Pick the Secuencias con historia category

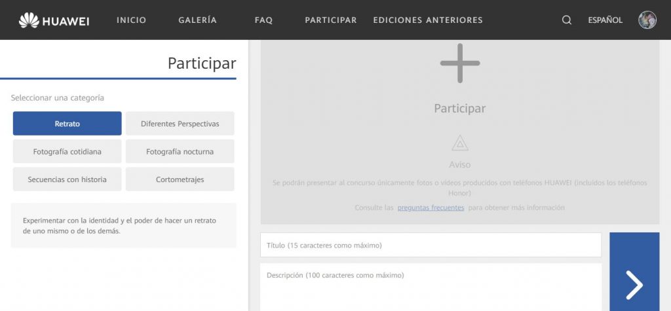[67, 179]
